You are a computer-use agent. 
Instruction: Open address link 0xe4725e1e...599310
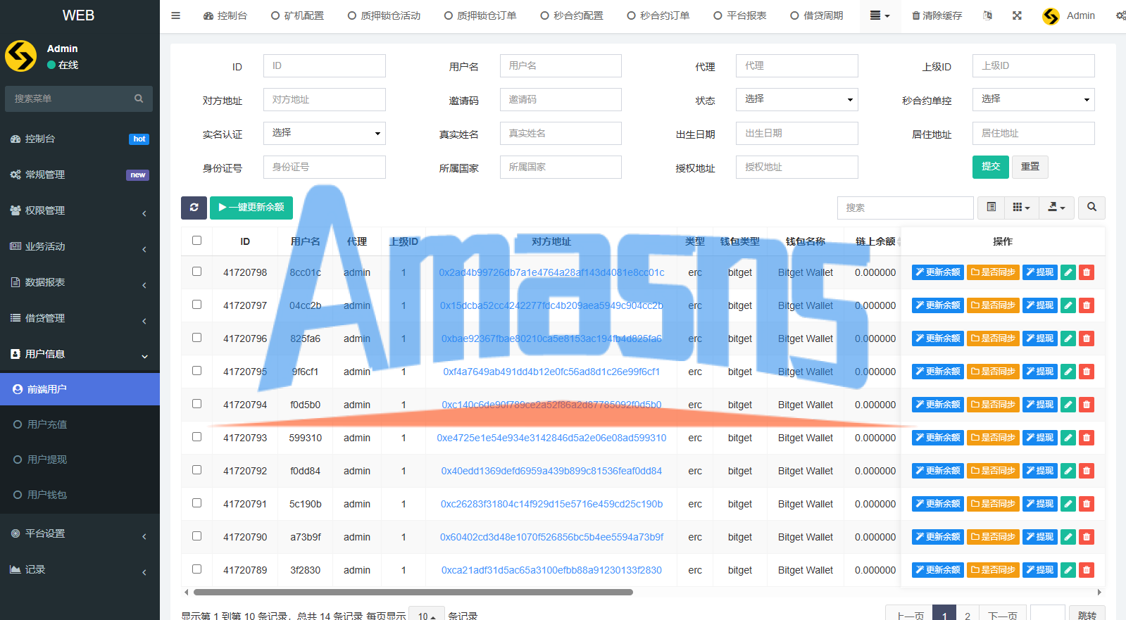point(551,438)
